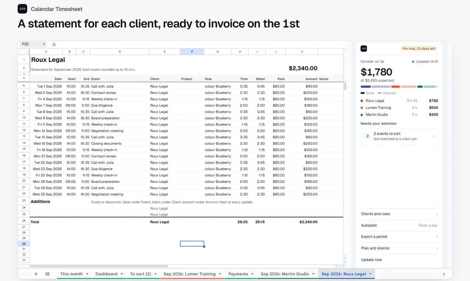Click the horizontal scrollbar under the sheet

pos(99,266)
